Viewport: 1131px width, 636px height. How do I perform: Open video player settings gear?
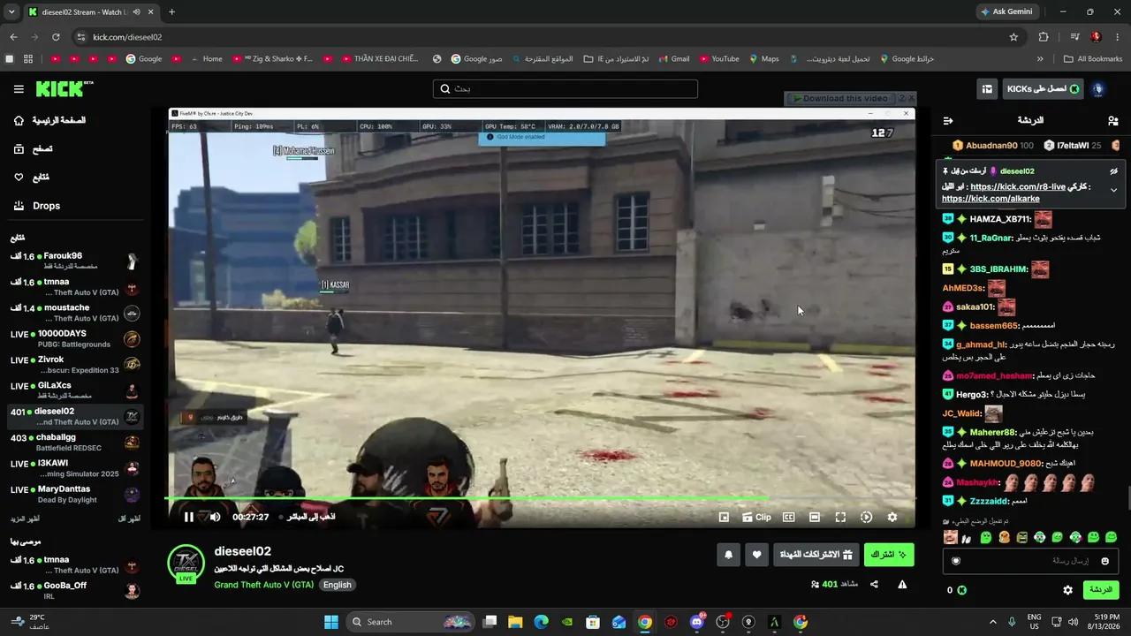pos(892,518)
